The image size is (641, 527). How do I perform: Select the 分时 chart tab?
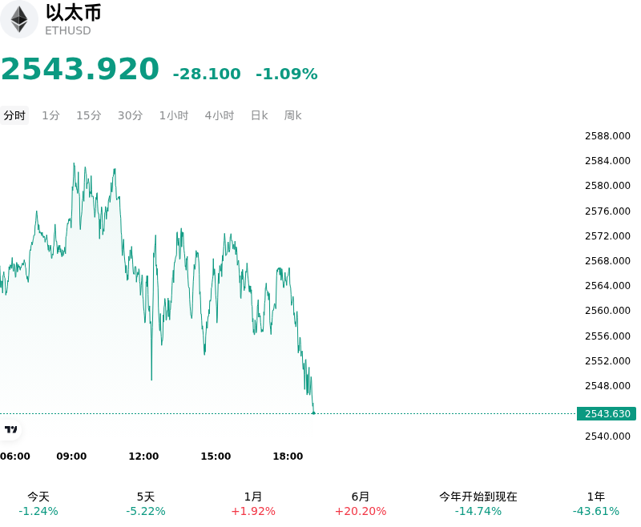click(x=14, y=115)
